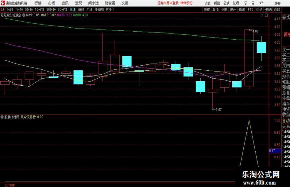Switch to the 15分钟 period

click(x=40, y=10)
